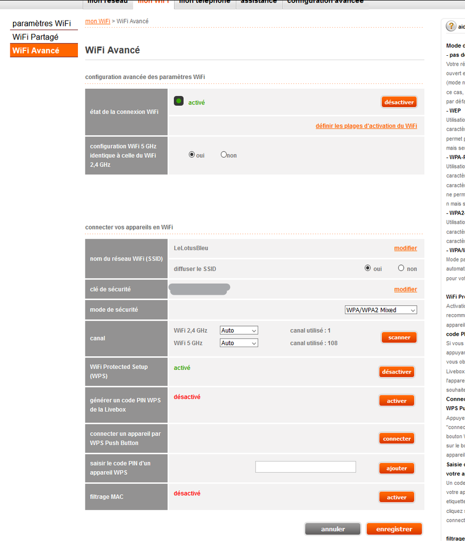Open the mode de sécurité dropdown
Viewport: 465px width, 541px height.
[x=381, y=310]
